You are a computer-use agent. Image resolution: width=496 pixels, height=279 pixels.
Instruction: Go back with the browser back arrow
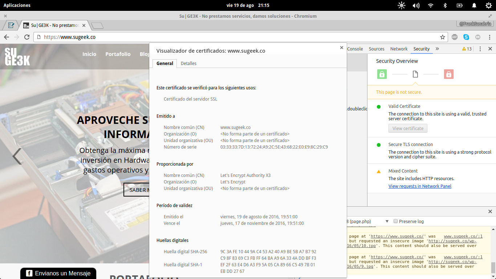pos(7,37)
